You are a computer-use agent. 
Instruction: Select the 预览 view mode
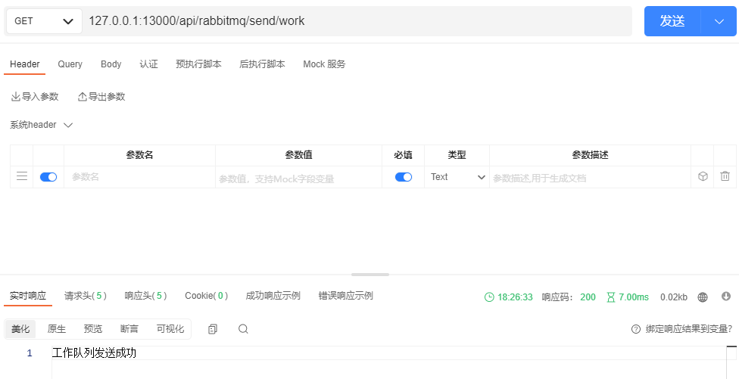tap(93, 328)
